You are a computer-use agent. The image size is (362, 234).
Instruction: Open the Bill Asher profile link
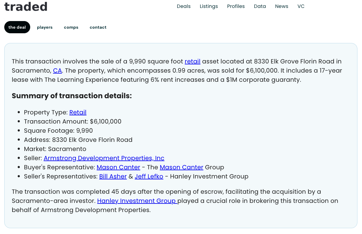(x=113, y=176)
